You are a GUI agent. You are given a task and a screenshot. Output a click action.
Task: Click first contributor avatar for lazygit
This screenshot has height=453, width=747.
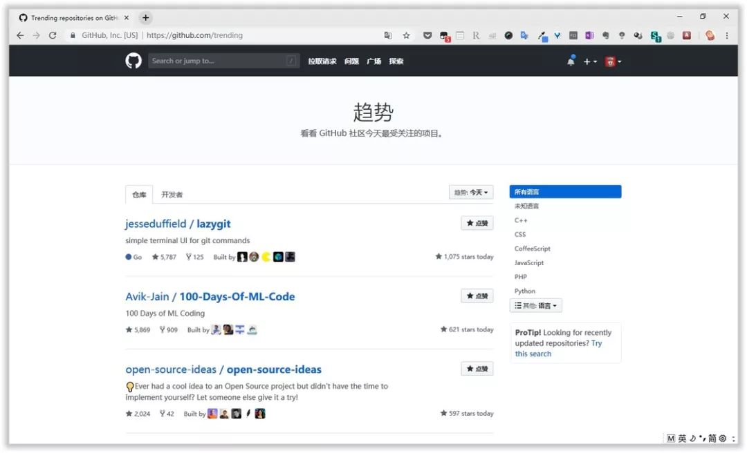tap(242, 257)
